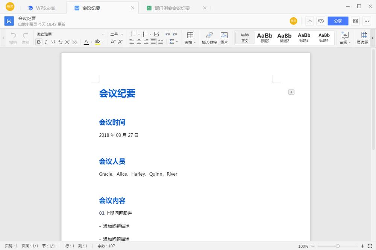Open the bullet list style dropdown arrow

pyautogui.click(x=139, y=34)
